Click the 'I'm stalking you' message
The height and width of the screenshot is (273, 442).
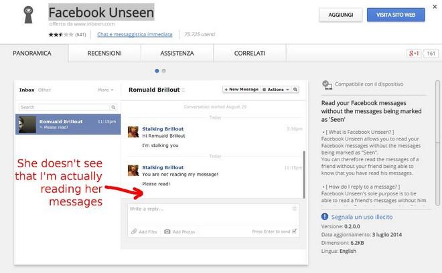(x=160, y=145)
